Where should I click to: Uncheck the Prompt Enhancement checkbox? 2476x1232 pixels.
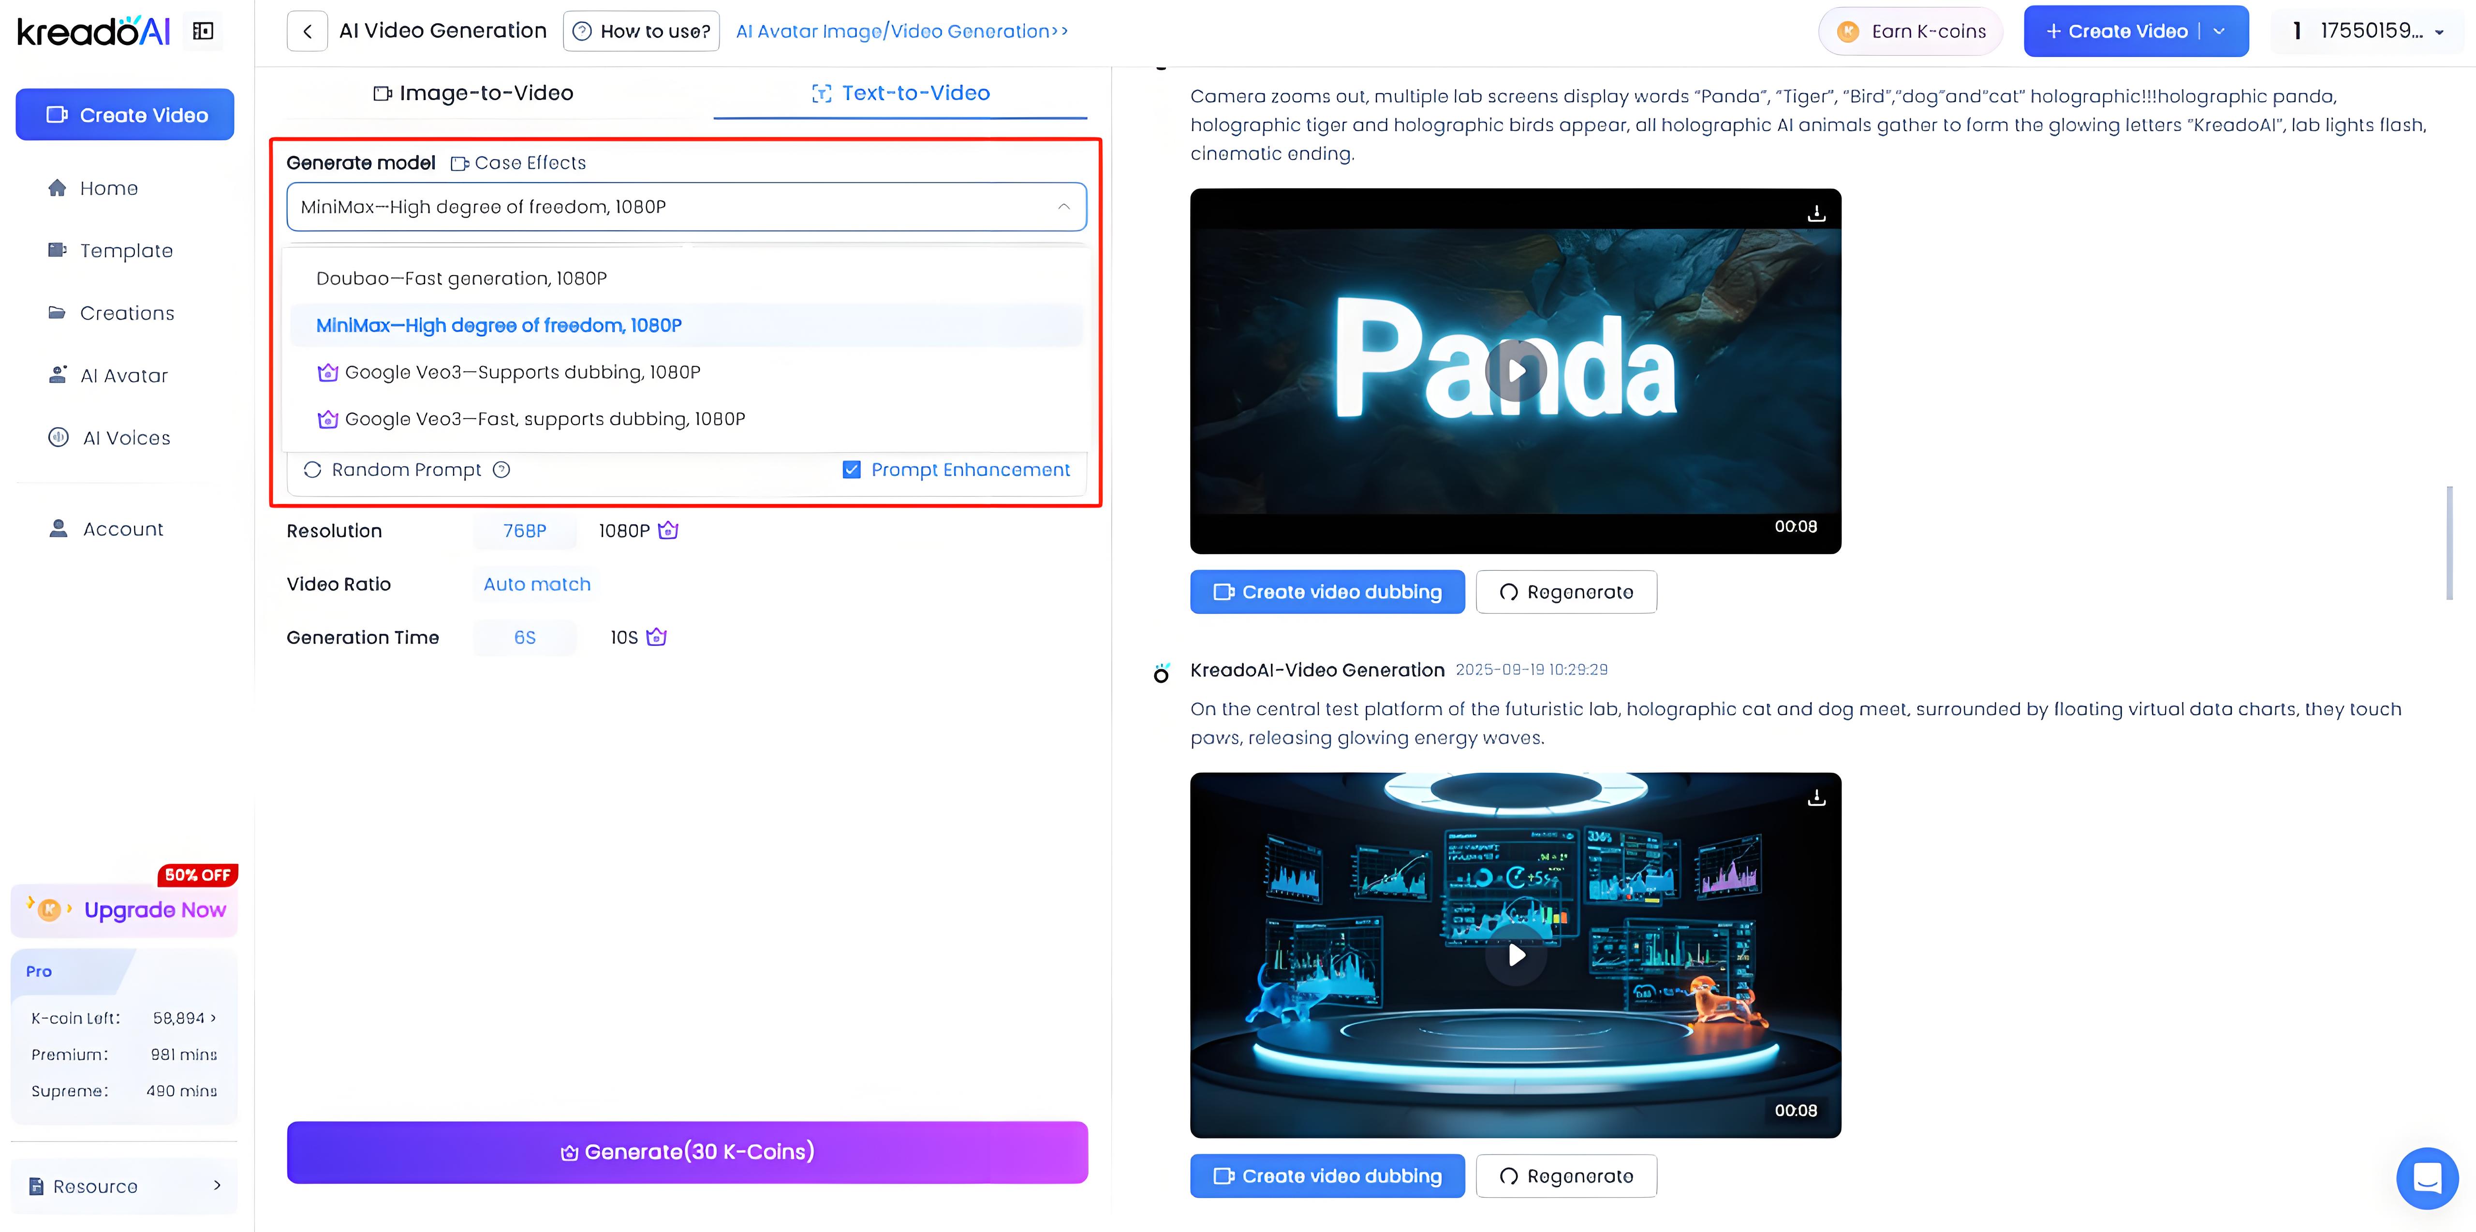tap(851, 470)
